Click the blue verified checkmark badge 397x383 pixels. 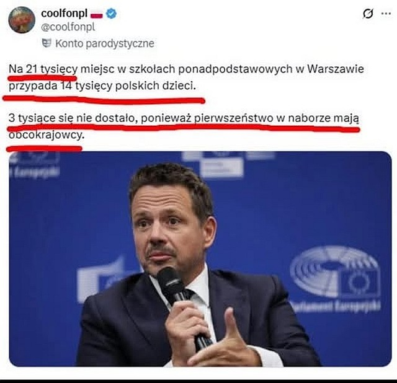[x=111, y=14]
